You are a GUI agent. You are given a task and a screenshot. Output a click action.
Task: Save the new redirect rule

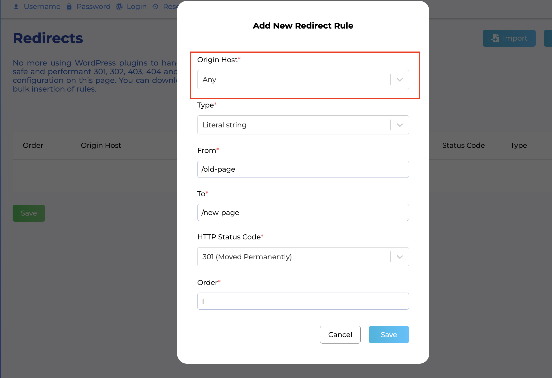(x=388, y=334)
